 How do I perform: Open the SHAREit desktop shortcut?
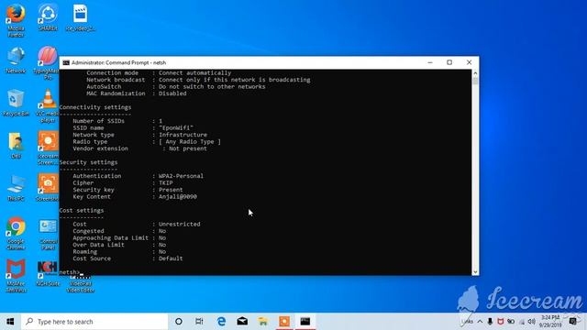(x=48, y=17)
